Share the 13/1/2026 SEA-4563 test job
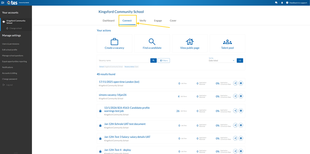 click(x=235, y=111)
